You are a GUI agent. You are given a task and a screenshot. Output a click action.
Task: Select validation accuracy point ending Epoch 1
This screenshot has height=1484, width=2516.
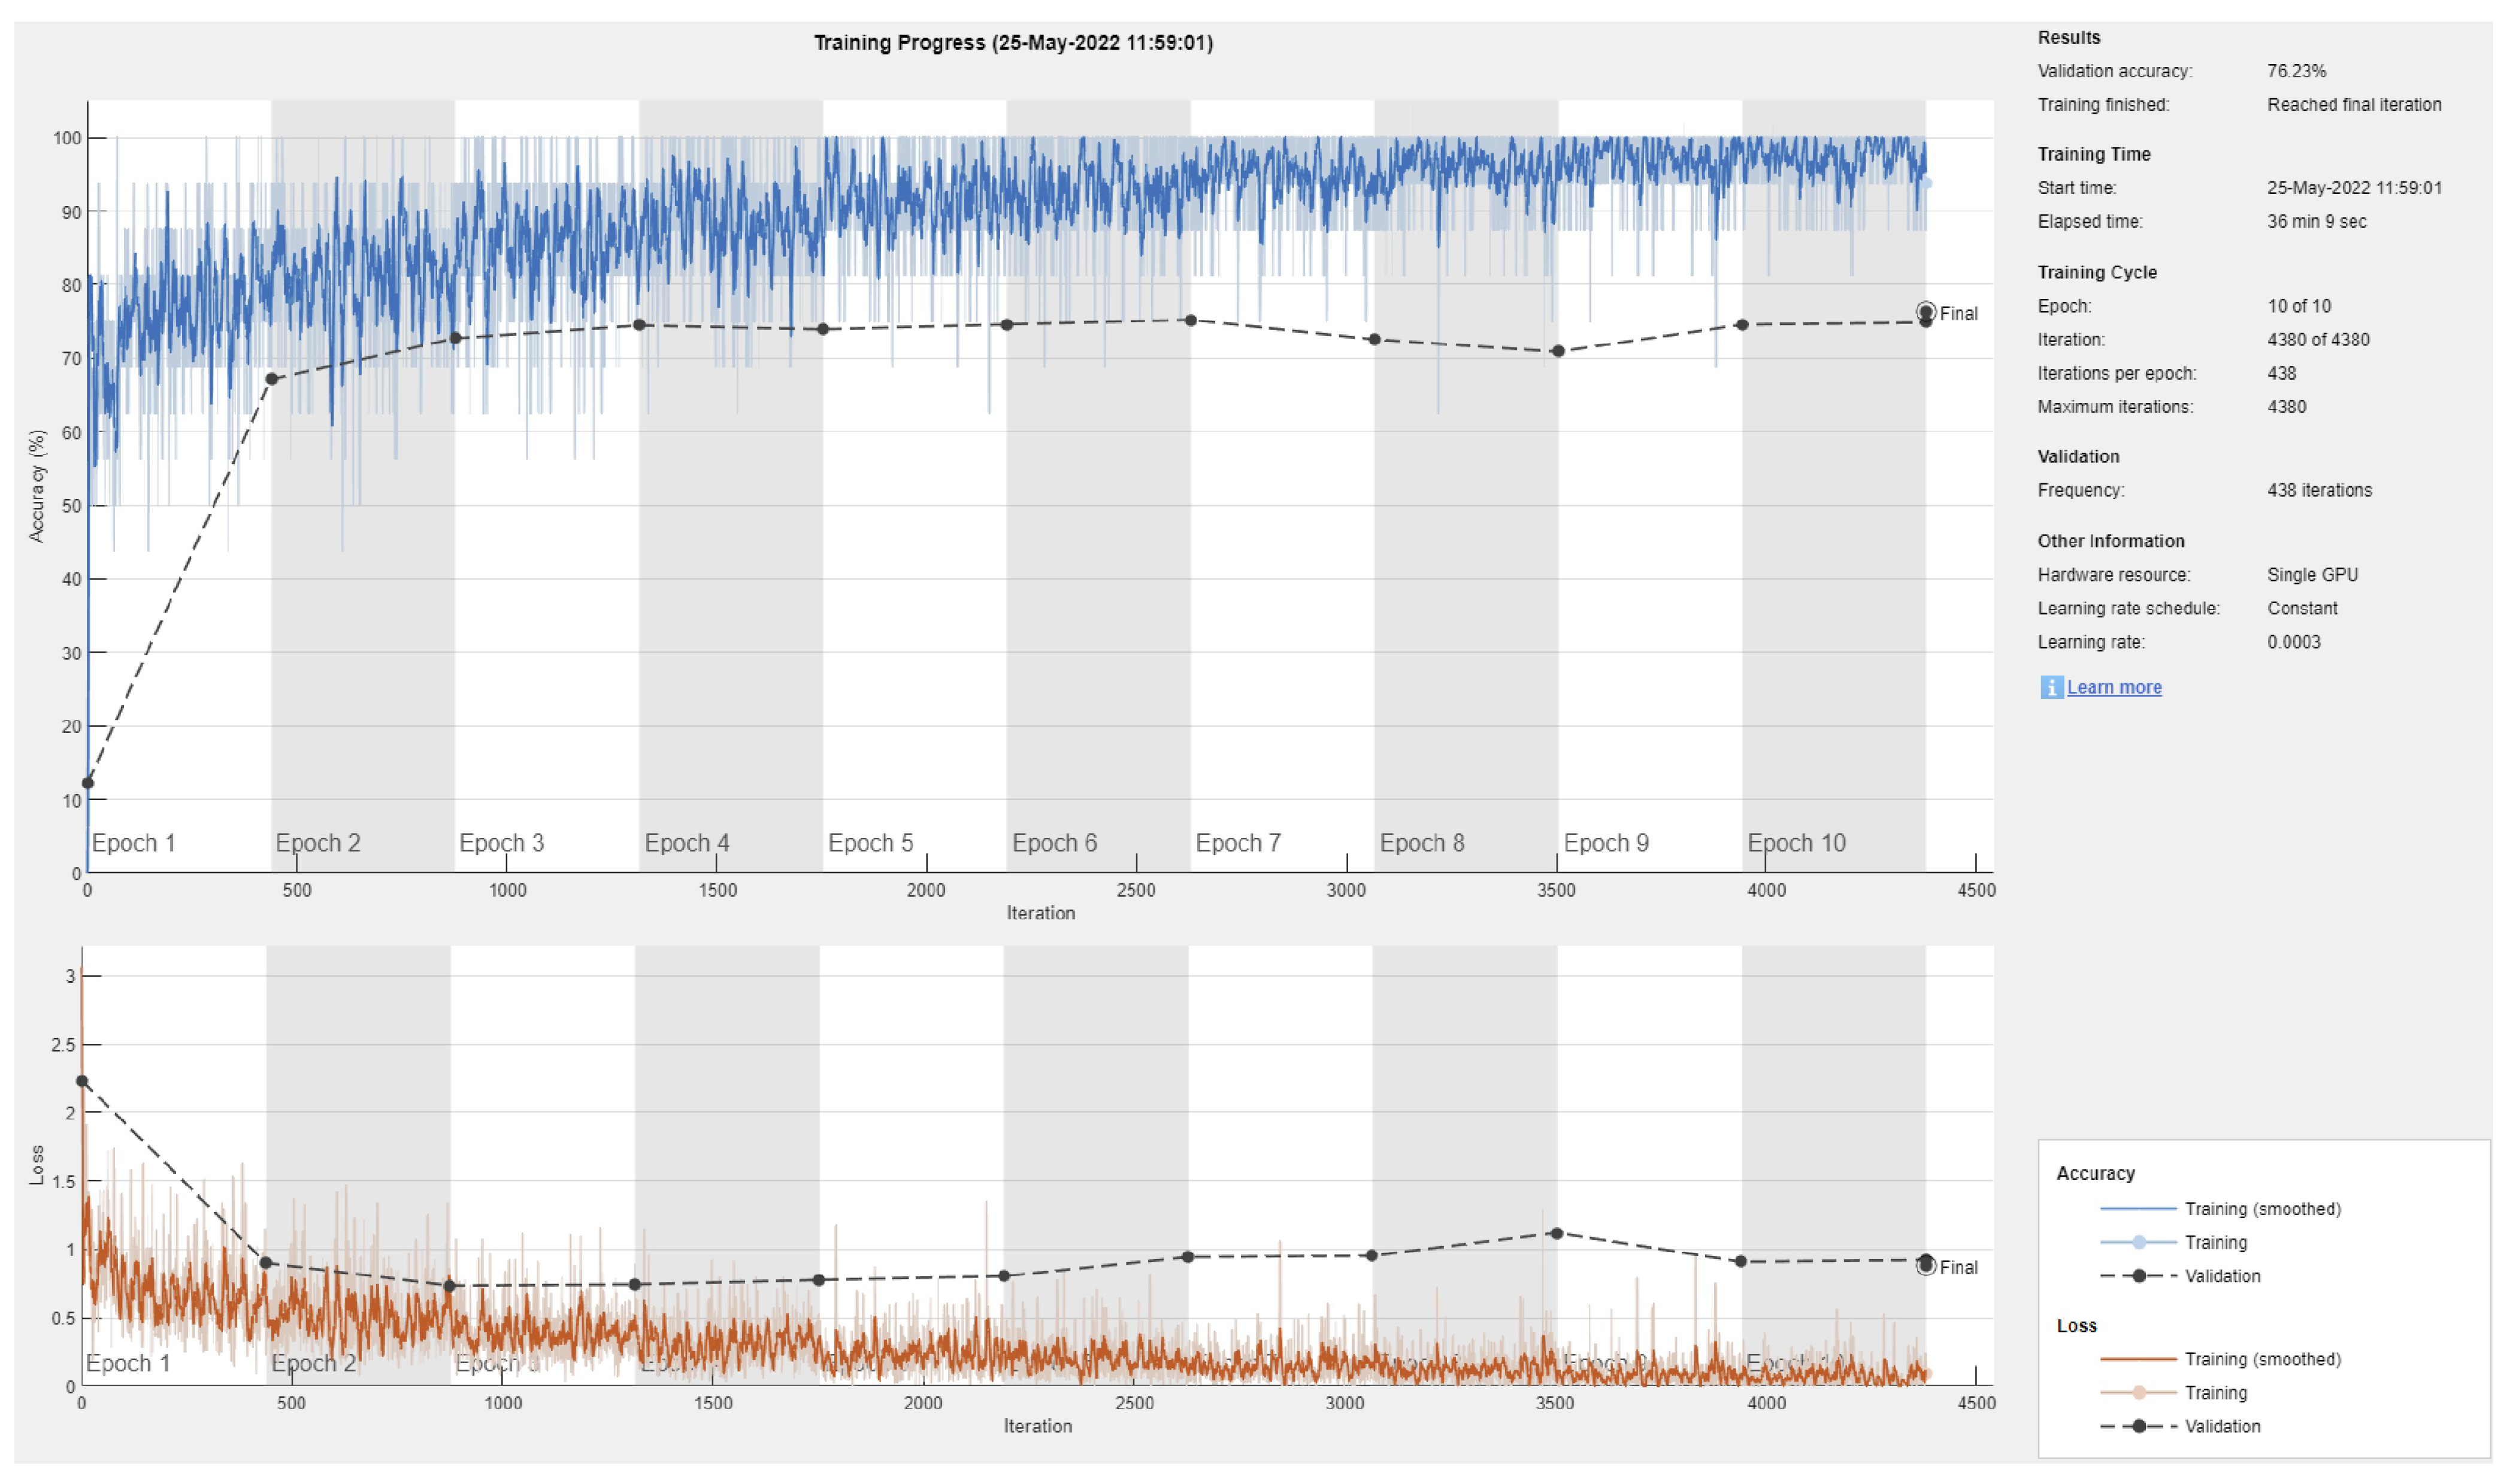[x=272, y=379]
